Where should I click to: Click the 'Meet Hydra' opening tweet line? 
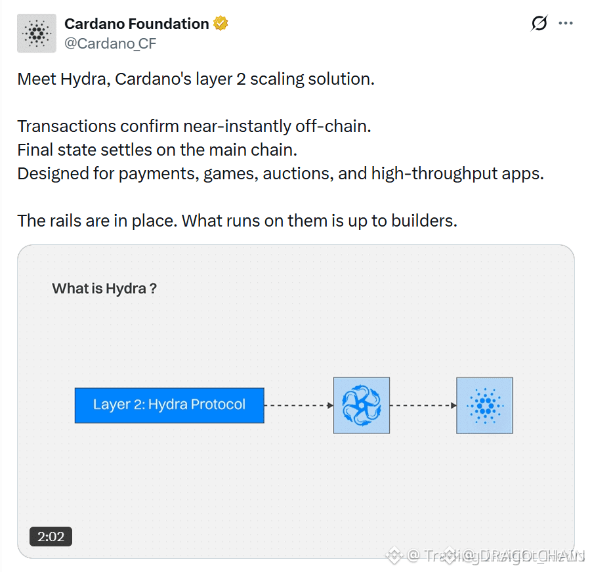(x=196, y=79)
